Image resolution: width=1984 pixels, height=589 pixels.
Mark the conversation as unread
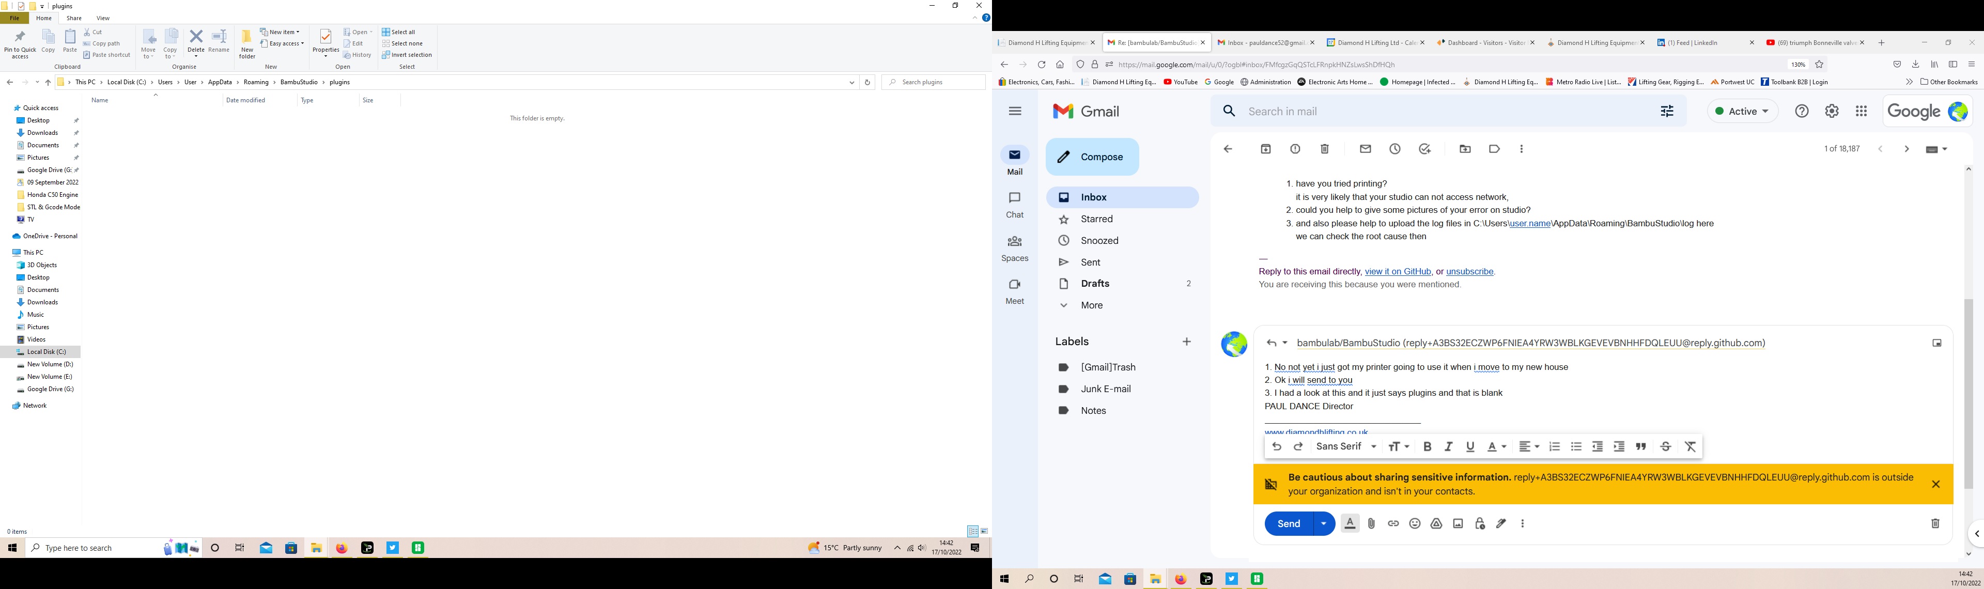point(1366,149)
